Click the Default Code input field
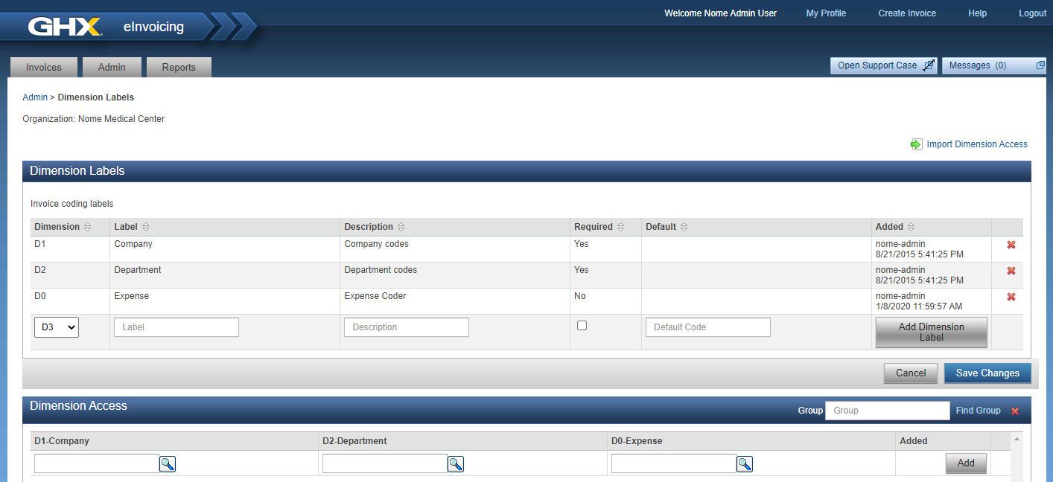The image size is (1053, 482). point(707,327)
